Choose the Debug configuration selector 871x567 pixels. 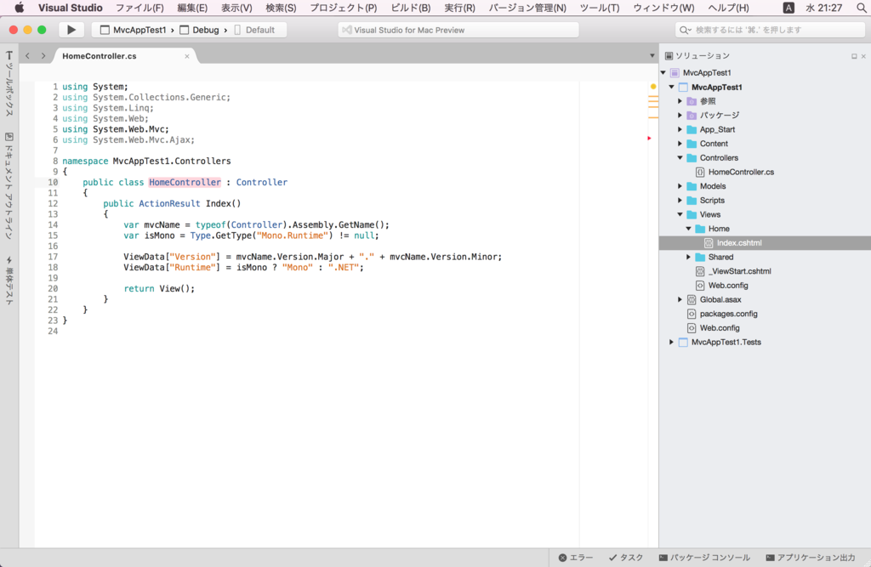point(199,30)
